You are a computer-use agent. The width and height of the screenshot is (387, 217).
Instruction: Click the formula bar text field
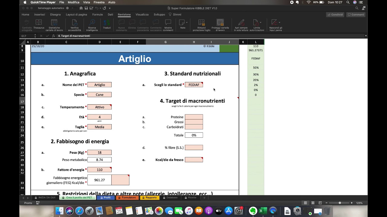(x=210, y=36)
